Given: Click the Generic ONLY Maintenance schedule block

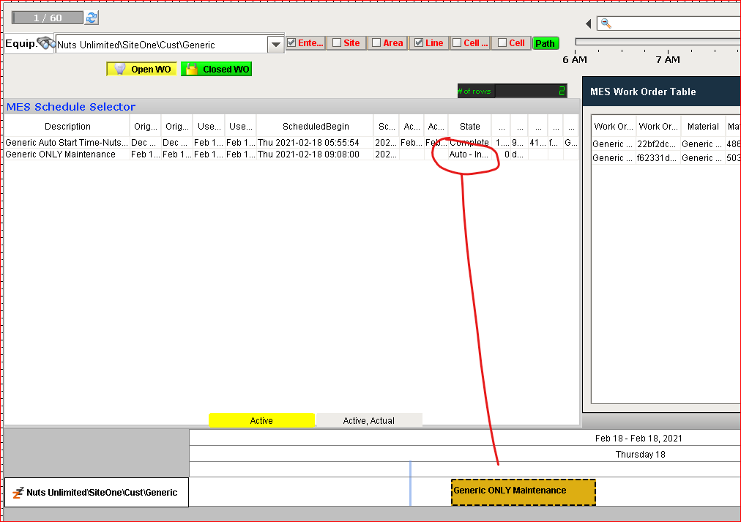Looking at the screenshot, I should [x=523, y=492].
